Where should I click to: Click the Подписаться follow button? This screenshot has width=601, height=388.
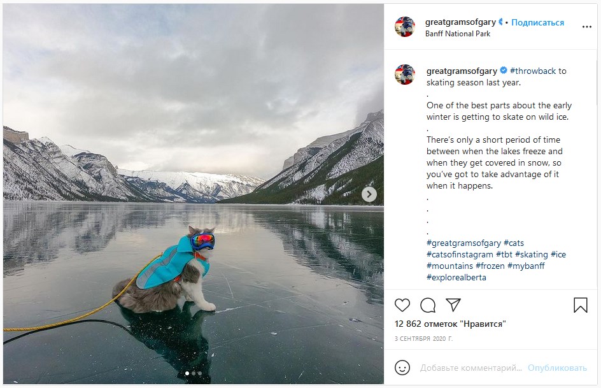[537, 22]
